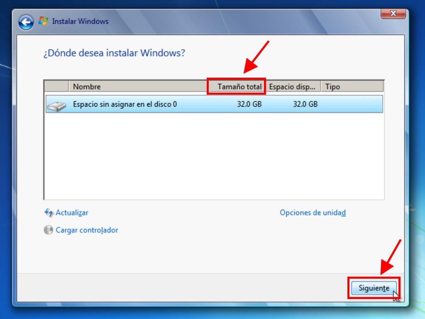Screen dimensions: 425x319
Task: Close the Instalar Windows dialog
Action: pyautogui.click(x=393, y=13)
